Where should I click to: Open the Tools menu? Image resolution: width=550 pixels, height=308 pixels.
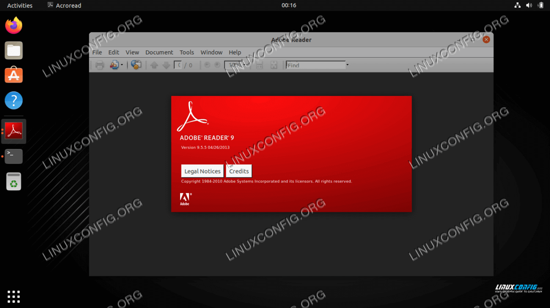pyautogui.click(x=187, y=52)
